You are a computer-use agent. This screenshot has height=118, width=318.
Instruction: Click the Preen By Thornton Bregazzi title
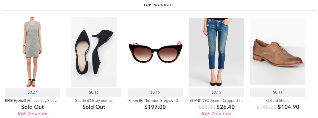coord(155,101)
